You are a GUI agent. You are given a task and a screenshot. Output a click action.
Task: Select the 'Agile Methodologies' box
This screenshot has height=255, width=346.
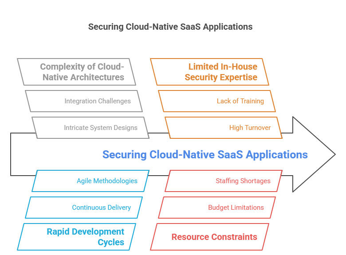pyautogui.click(x=90, y=181)
